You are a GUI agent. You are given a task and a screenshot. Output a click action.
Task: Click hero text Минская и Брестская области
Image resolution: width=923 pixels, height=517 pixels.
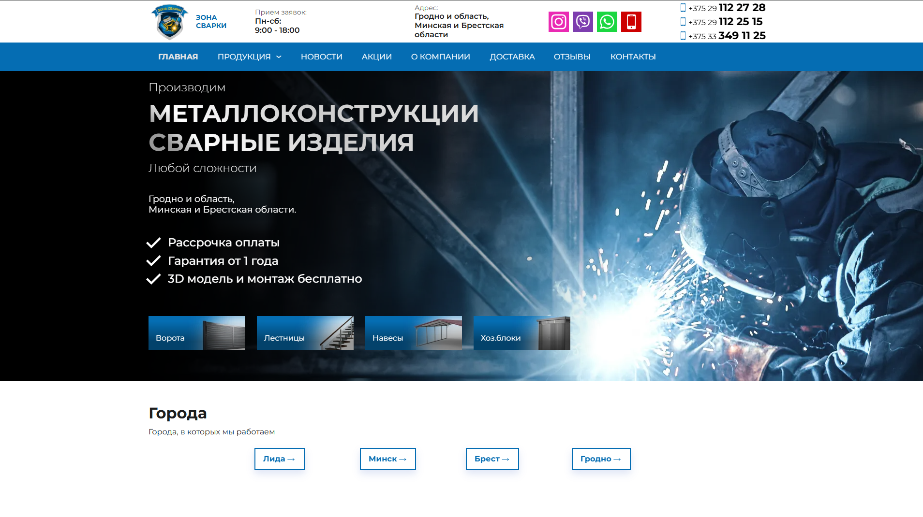(x=223, y=210)
